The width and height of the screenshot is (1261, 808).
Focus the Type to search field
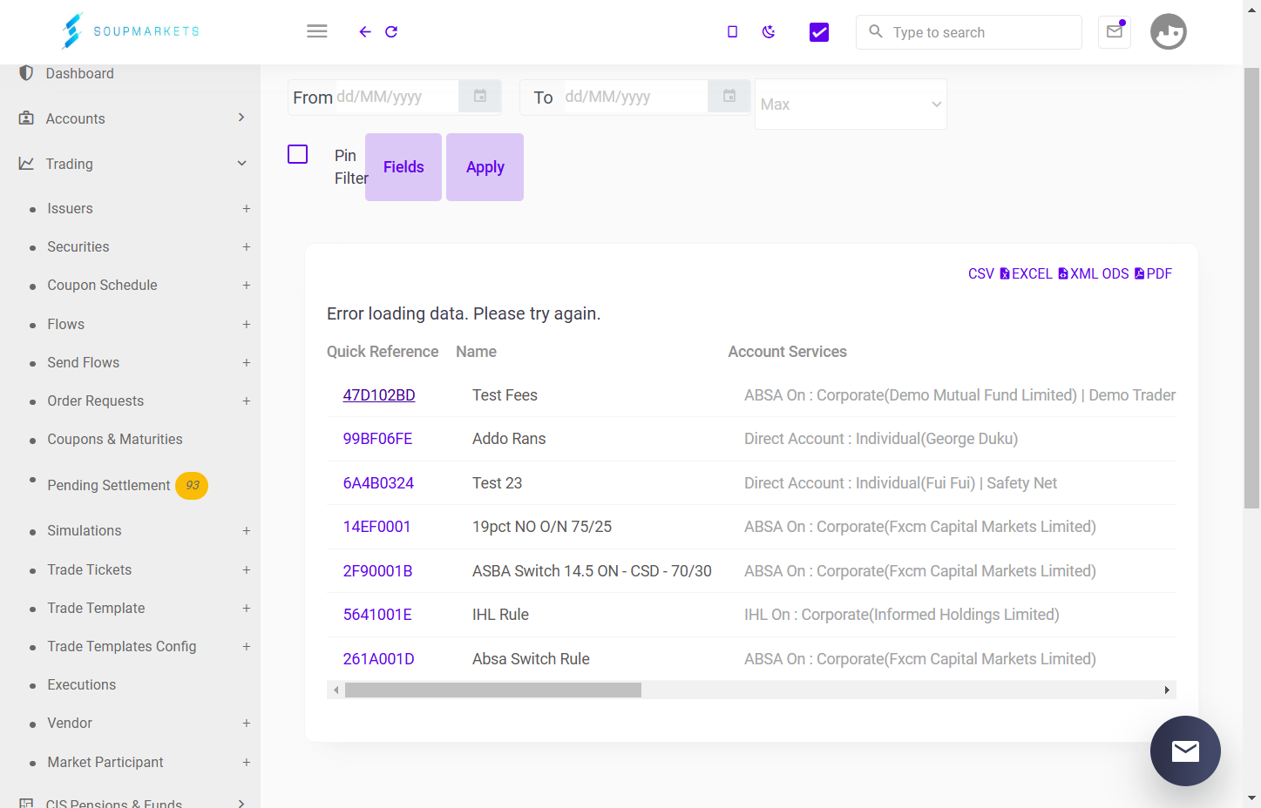(x=969, y=32)
